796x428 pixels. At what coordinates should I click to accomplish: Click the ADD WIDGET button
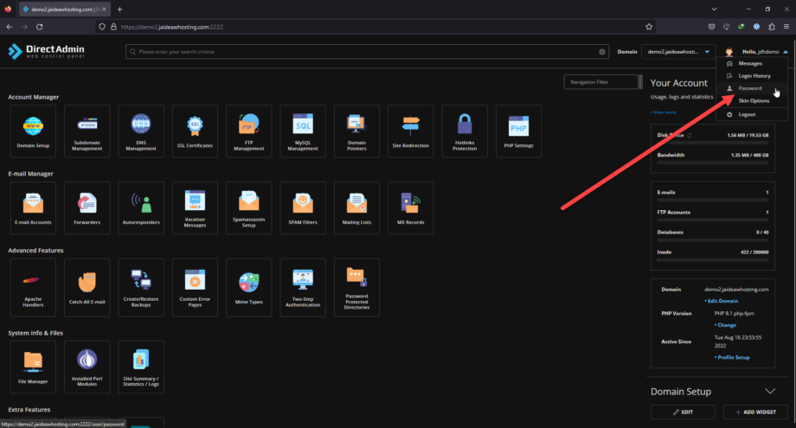click(x=755, y=412)
